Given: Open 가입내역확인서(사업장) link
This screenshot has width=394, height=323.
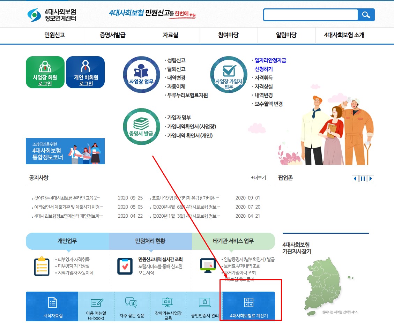Looking at the screenshot, I should pyautogui.click(x=192, y=127).
